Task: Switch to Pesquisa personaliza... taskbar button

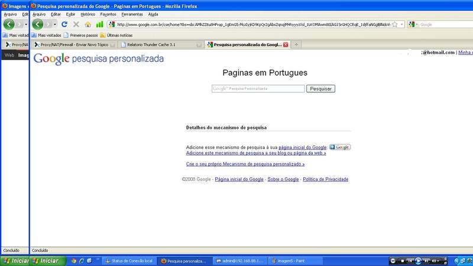Action: pyautogui.click(x=184, y=261)
